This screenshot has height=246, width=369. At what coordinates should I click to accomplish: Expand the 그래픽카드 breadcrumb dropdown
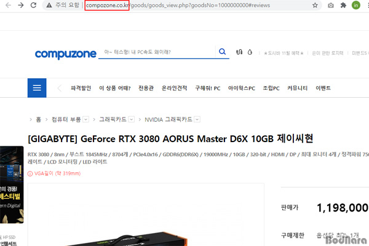[x=132, y=119]
